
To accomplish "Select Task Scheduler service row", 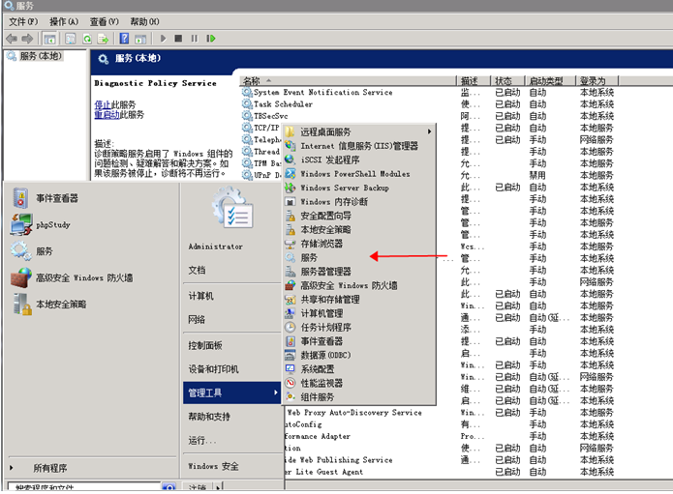I will [283, 104].
